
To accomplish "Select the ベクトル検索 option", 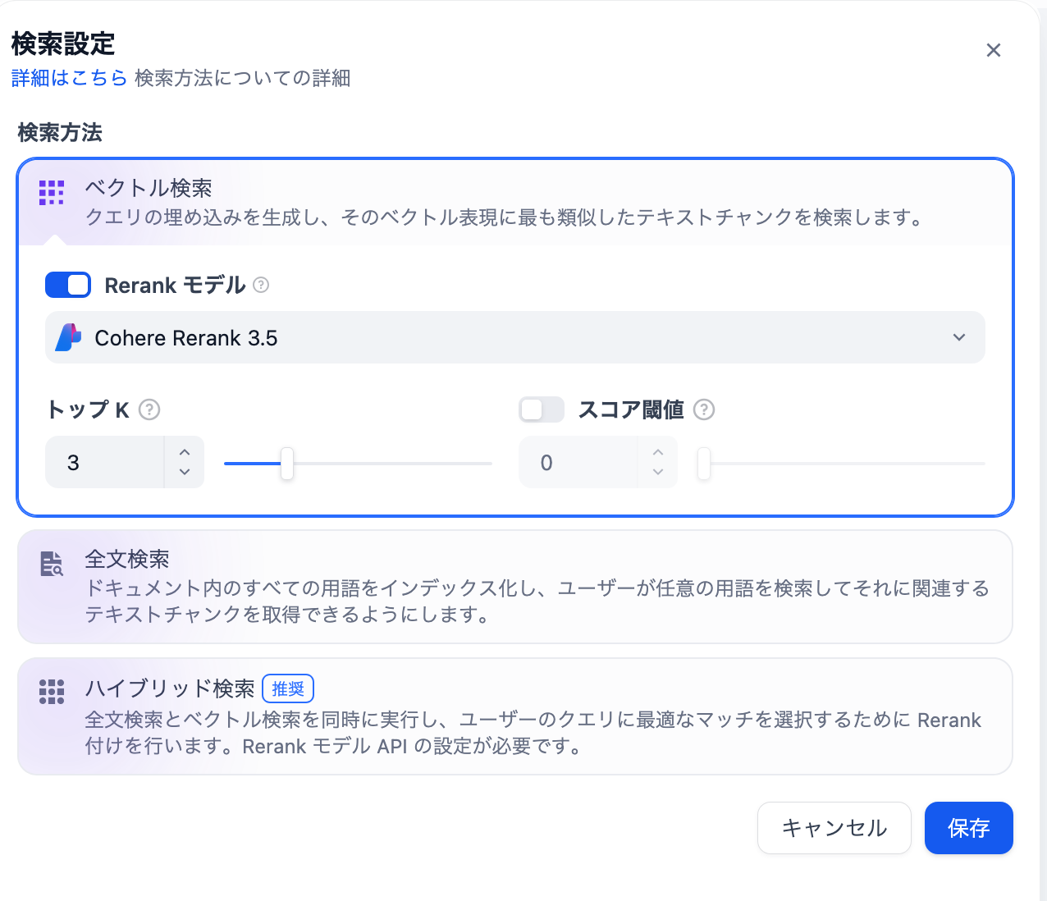I will click(515, 203).
